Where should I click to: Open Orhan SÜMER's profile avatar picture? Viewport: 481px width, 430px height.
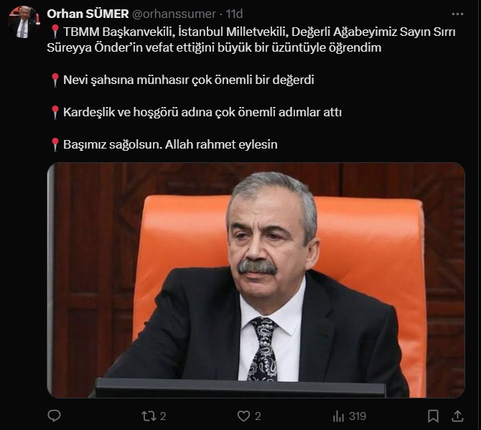click(24, 22)
